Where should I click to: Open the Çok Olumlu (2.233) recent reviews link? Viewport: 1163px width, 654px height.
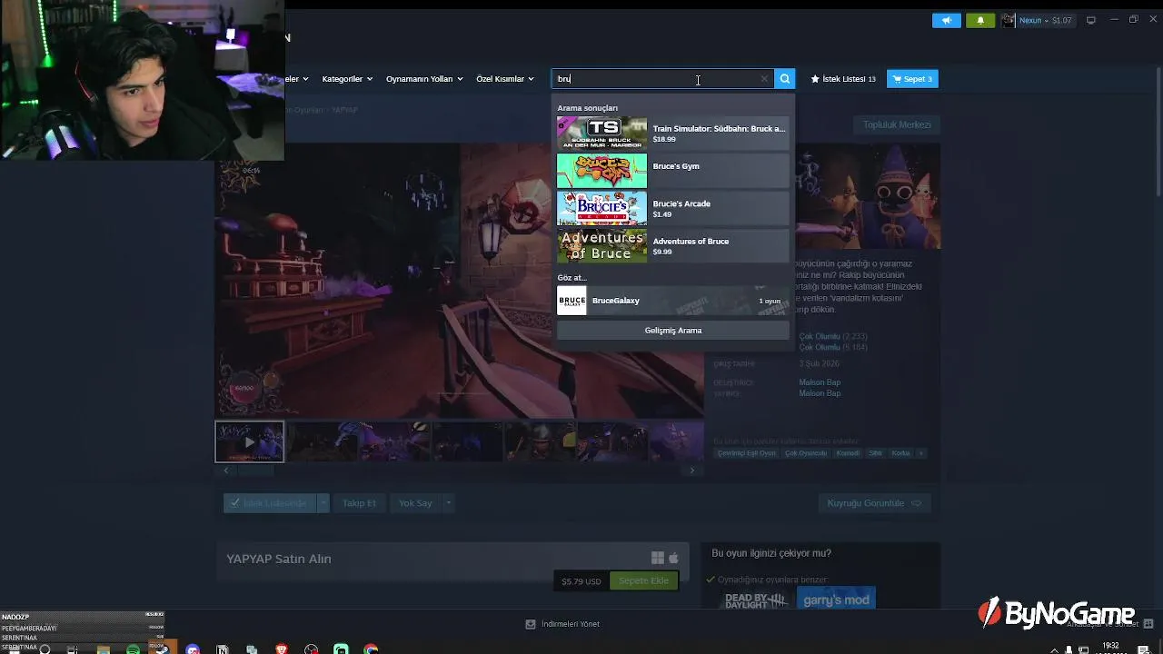tap(833, 336)
